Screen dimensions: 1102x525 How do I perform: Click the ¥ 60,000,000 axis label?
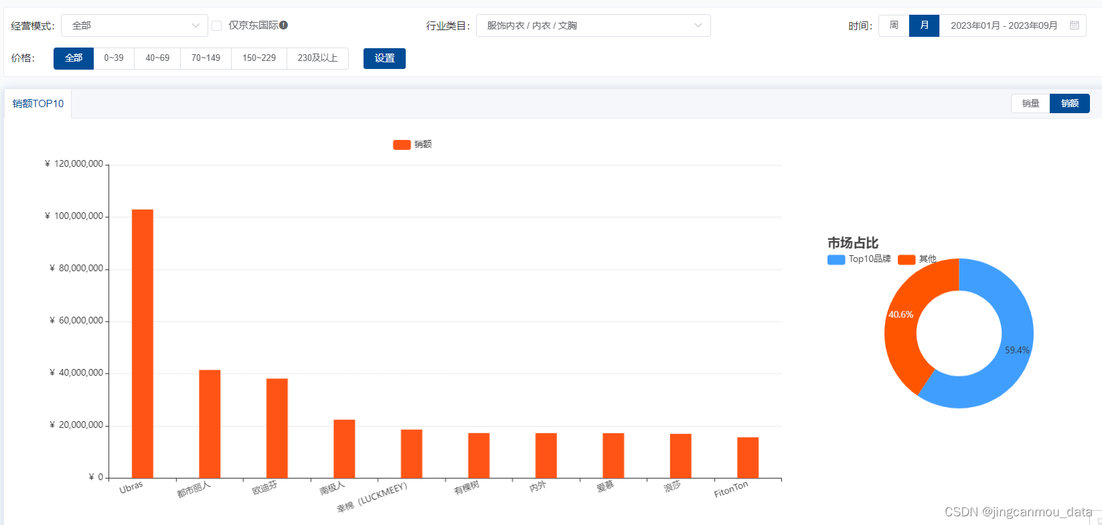point(76,321)
